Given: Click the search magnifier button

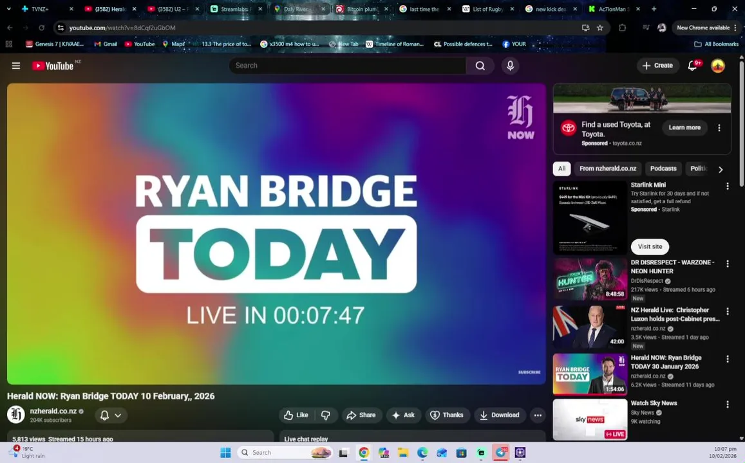Looking at the screenshot, I should [x=480, y=66].
